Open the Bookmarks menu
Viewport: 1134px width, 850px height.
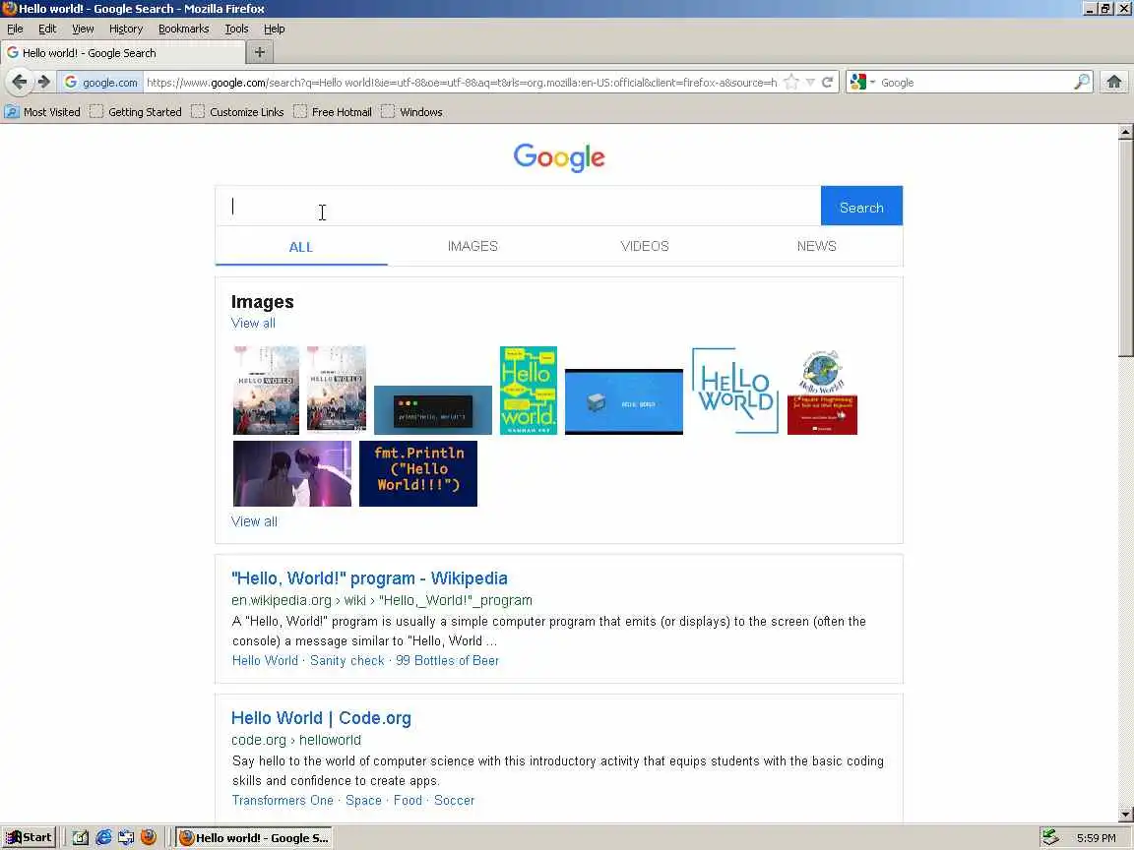[x=184, y=29]
